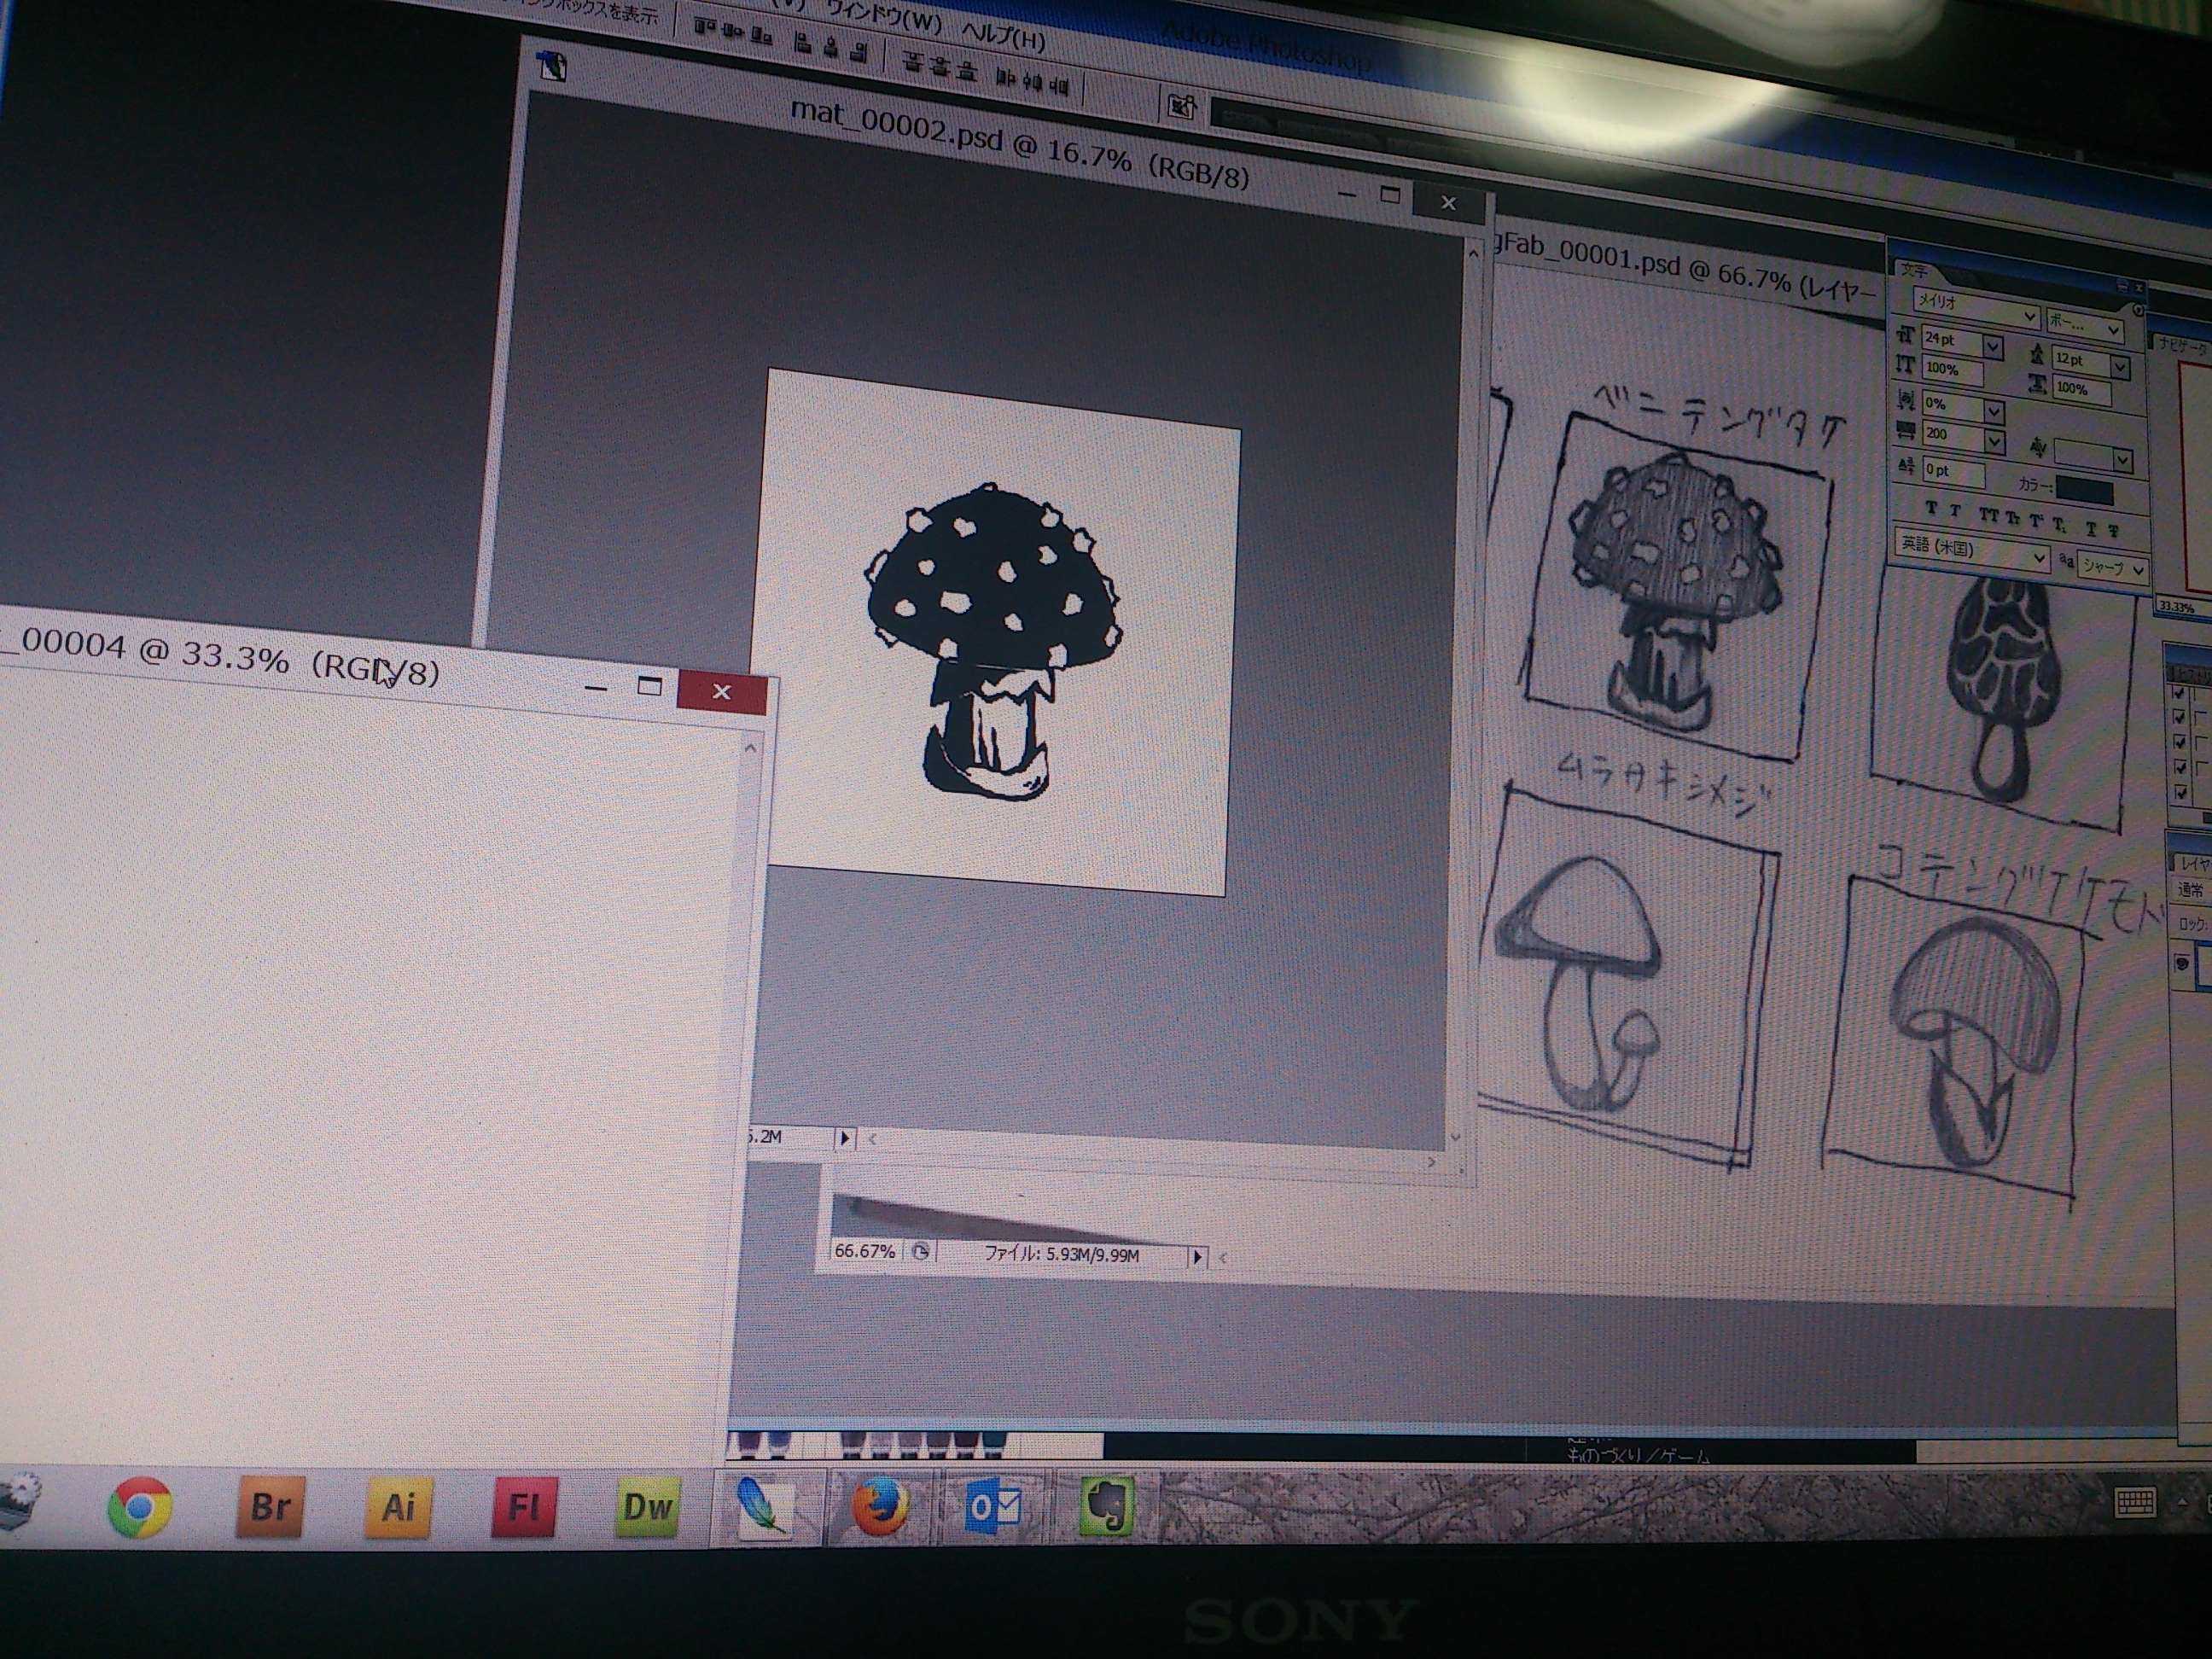
Task: Open the メイリオ font family dropdown
Action: click(x=2029, y=317)
